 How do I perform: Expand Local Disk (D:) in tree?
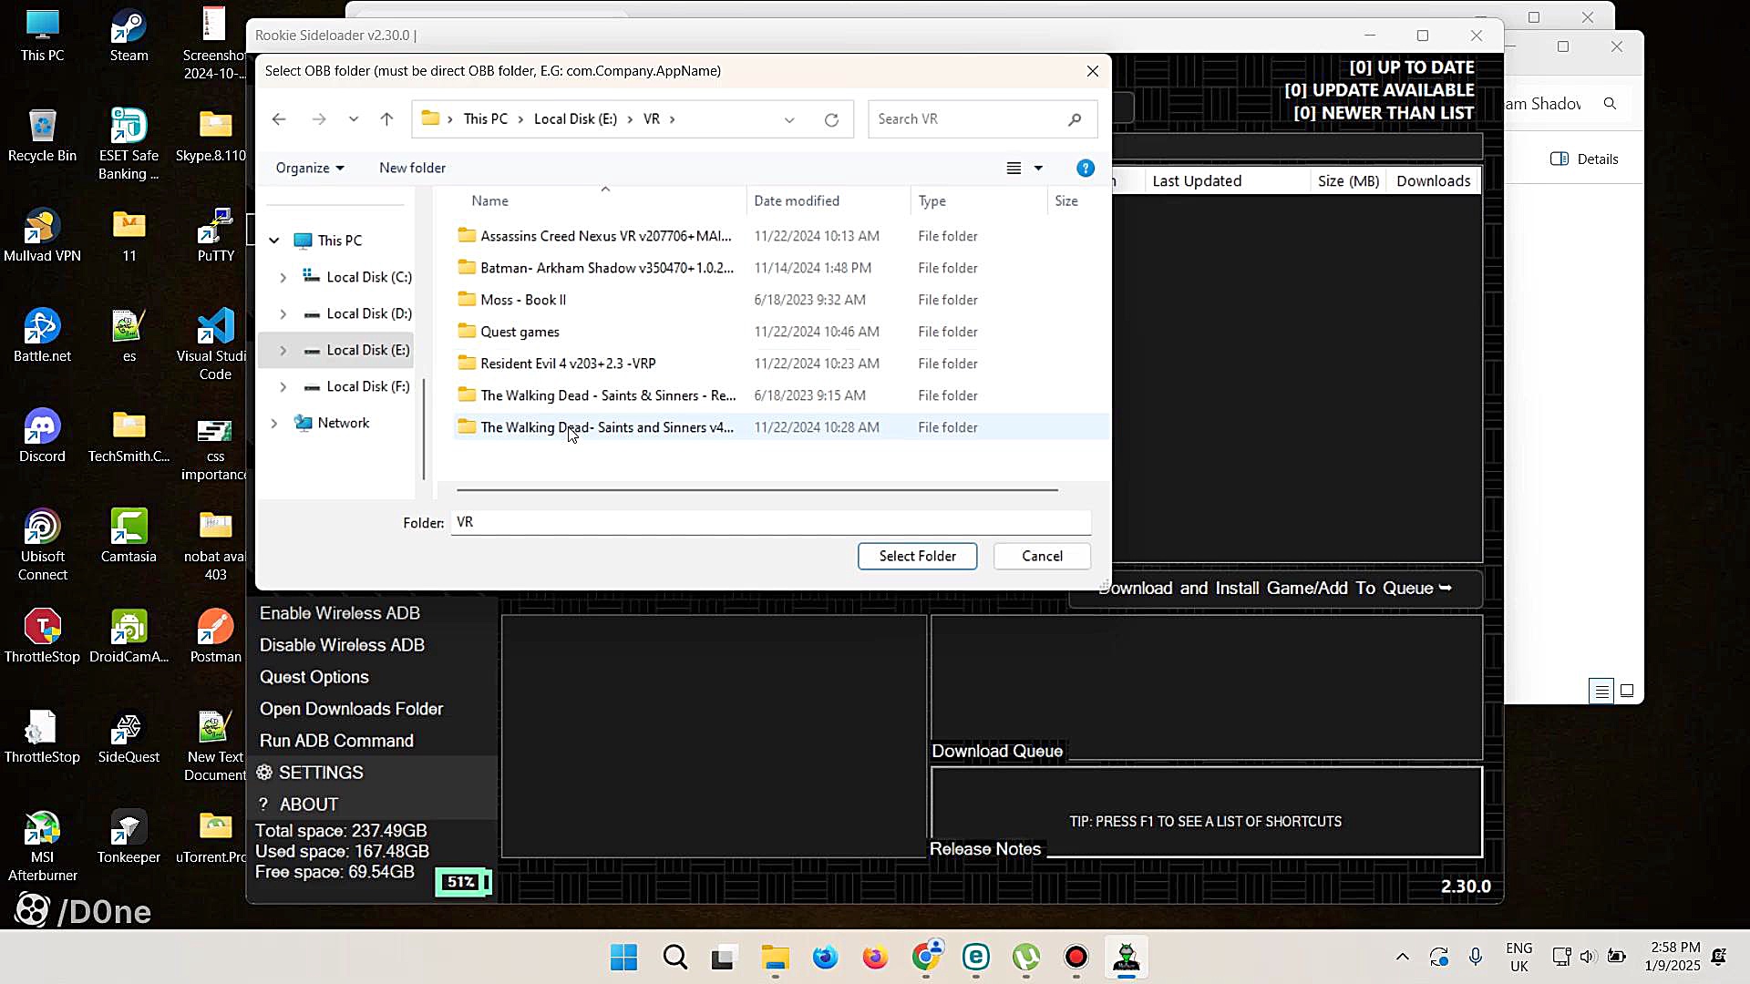coord(283,313)
